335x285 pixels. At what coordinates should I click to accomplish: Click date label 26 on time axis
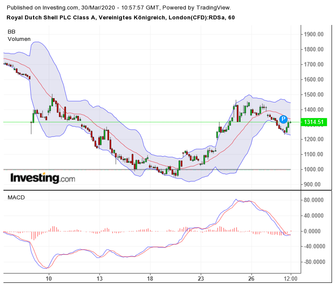pyautogui.click(x=251, y=279)
